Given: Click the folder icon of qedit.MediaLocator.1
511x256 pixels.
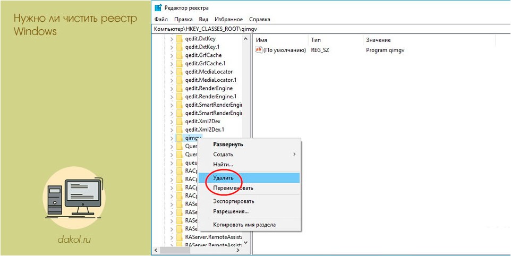Looking at the screenshot, I should [x=179, y=80].
